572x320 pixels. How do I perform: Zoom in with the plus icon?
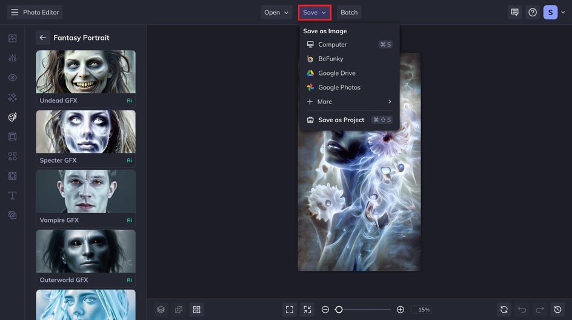pyautogui.click(x=400, y=310)
